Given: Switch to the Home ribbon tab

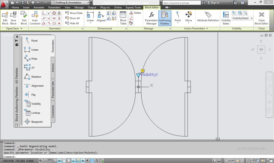Looking at the screenshot, I should [15, 7].
